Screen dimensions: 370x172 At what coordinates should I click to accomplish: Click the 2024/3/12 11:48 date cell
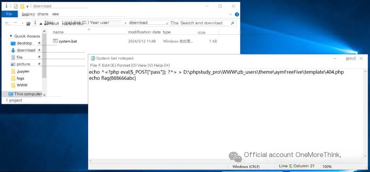[x=142, y=41]
